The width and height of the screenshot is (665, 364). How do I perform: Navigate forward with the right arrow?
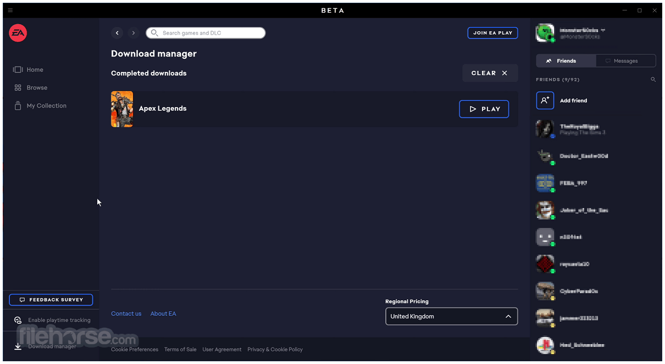click(x=133, y=33)
